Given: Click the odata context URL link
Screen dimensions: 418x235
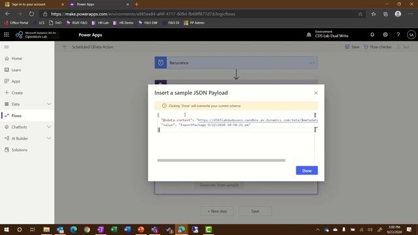Looking at the screenshot, I should (258, 120).
